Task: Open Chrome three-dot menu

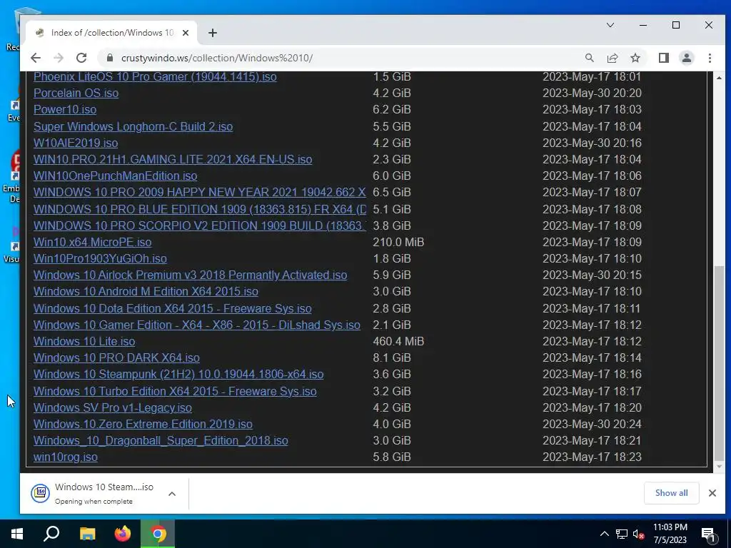Action: [x=710, y=58]
